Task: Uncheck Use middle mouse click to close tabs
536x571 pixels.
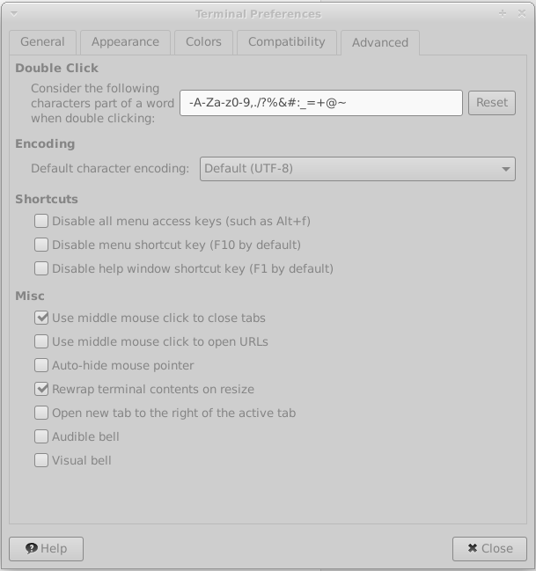Action: coord(41,318)
